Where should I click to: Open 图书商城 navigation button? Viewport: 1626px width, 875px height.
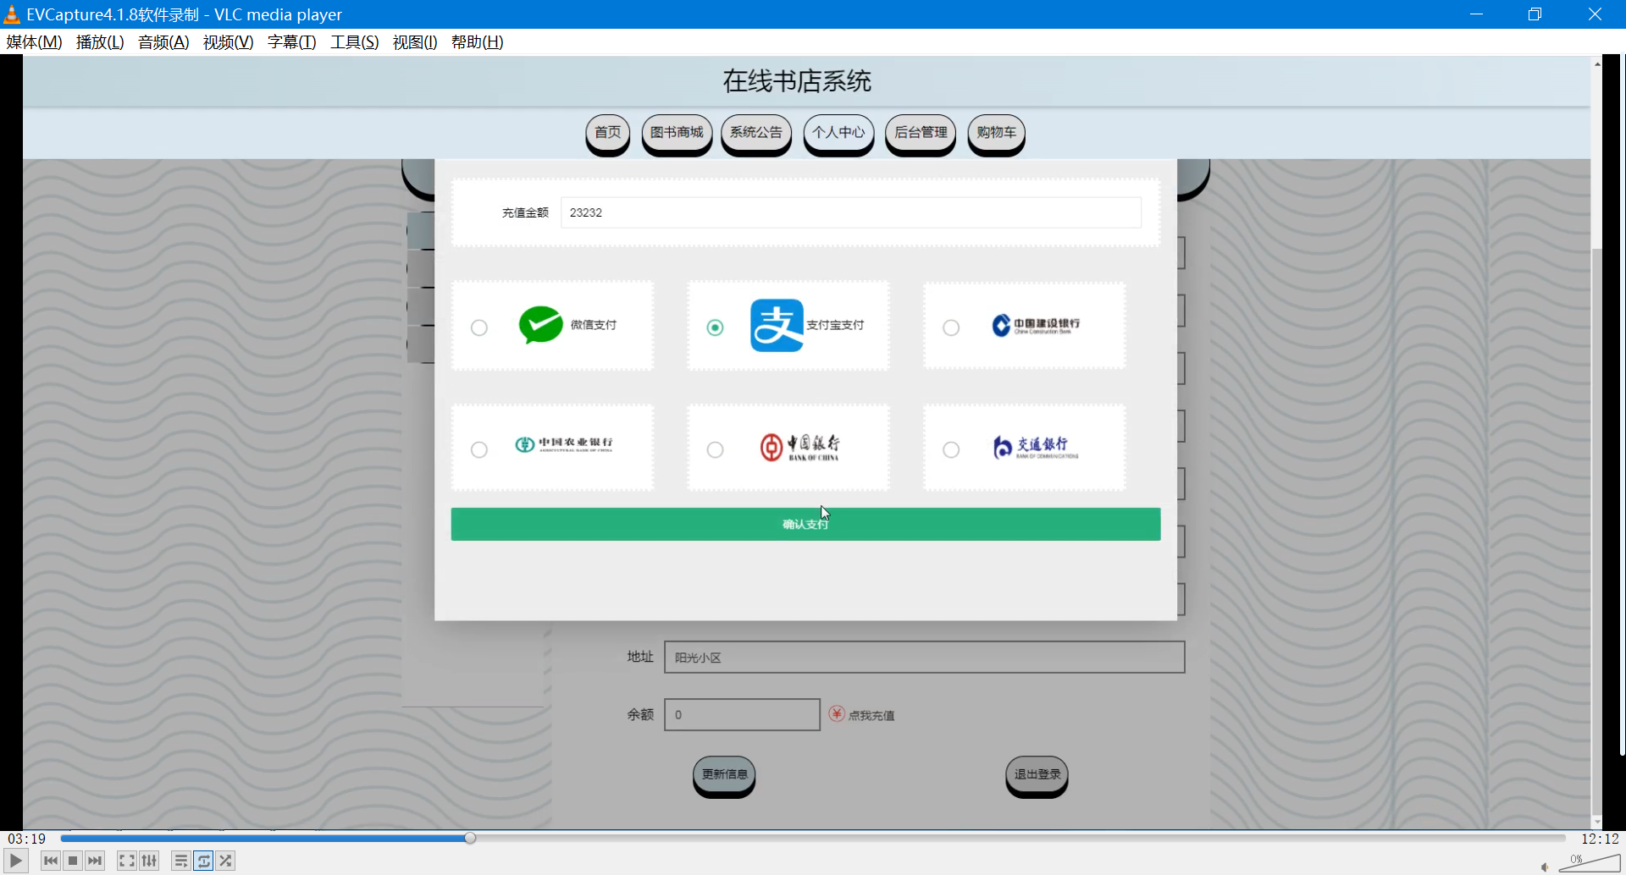coord(677,133)
